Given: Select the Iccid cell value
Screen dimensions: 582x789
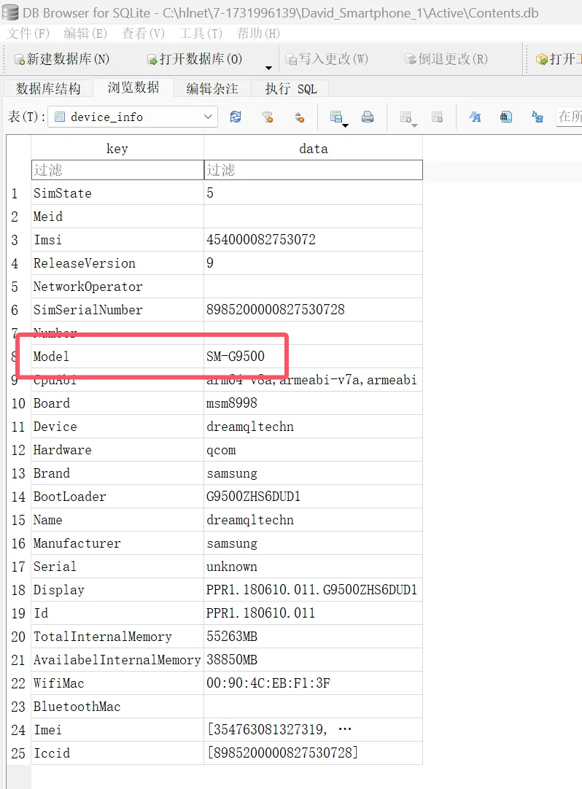Looking at the screenshot, I should coord(313,753).
